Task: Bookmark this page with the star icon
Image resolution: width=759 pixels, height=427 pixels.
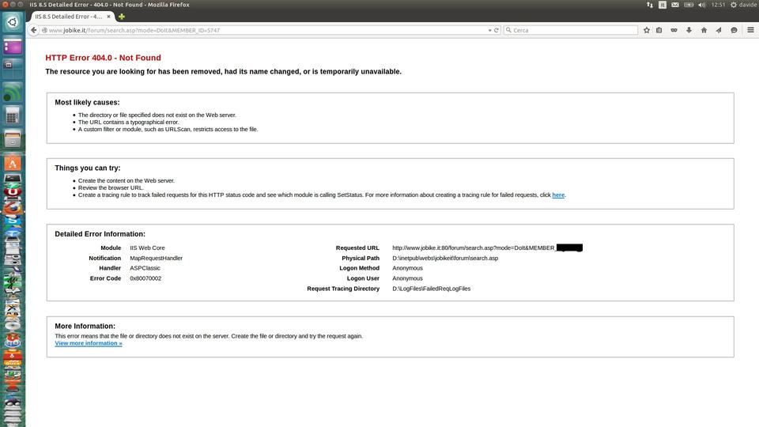Action: 647,30
